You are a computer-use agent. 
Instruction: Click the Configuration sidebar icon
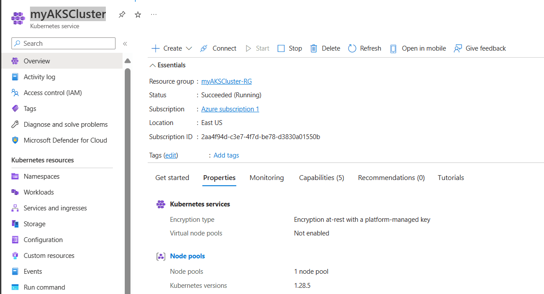[x=15, y=240]
